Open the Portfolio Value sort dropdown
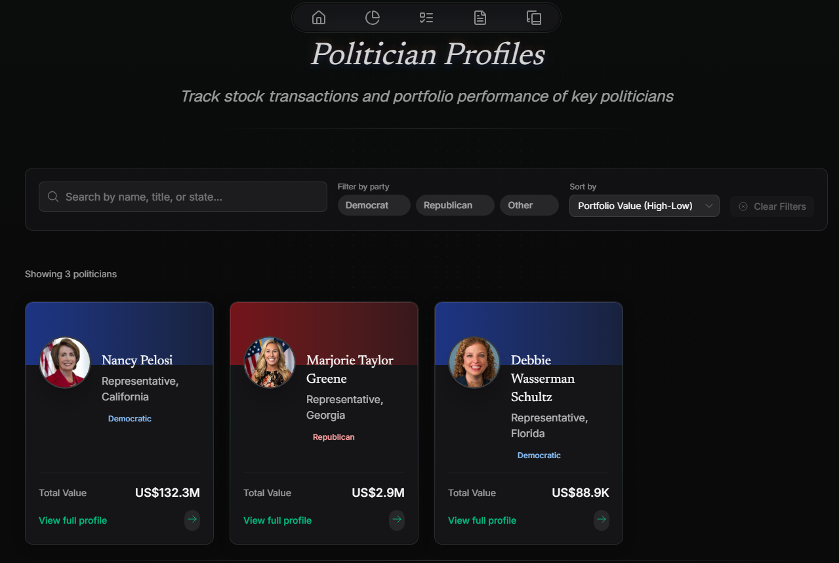This screenshot has width=839, height=563. (644, 206)
